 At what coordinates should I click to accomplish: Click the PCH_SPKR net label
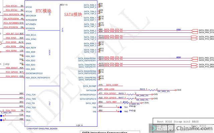[x=11, y=42]
